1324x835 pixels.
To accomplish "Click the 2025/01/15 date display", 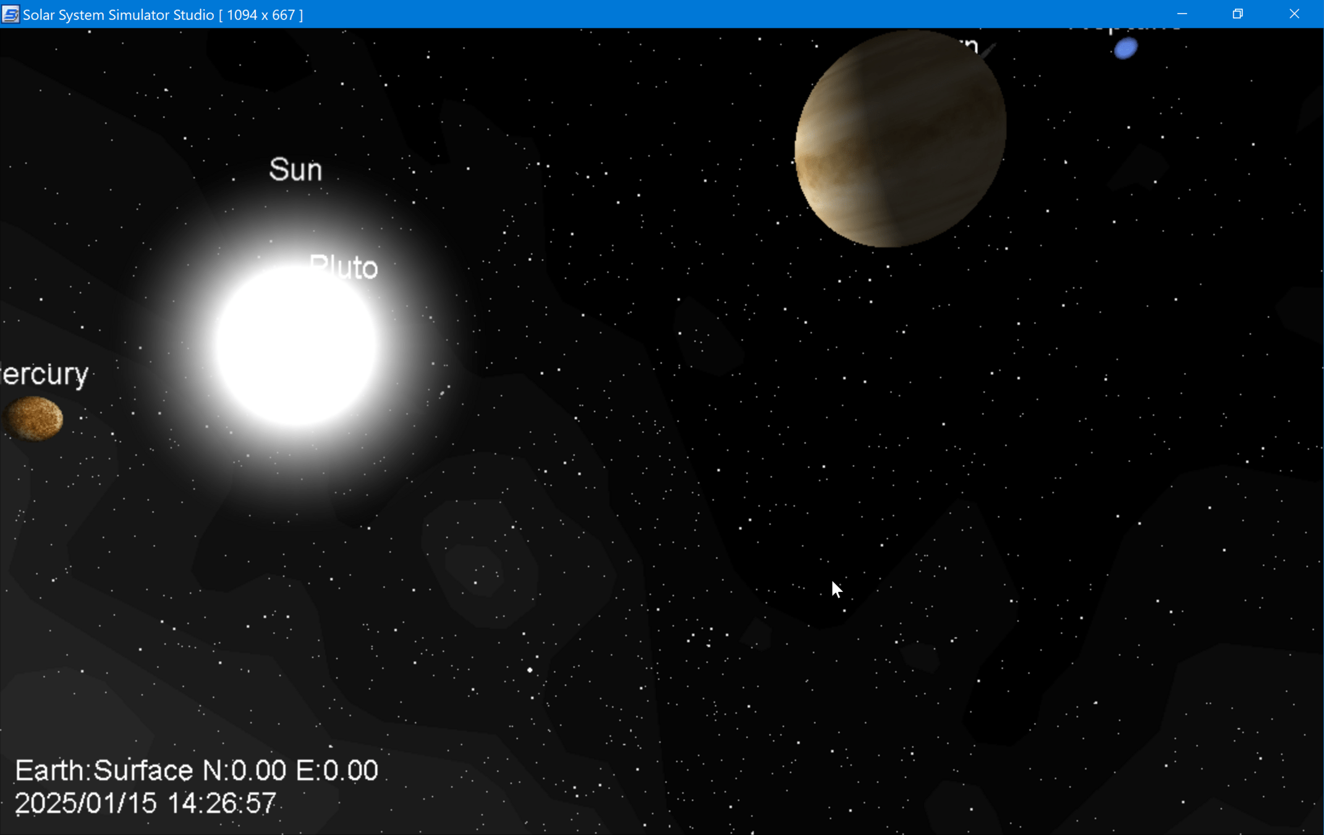I will point(86,803).
